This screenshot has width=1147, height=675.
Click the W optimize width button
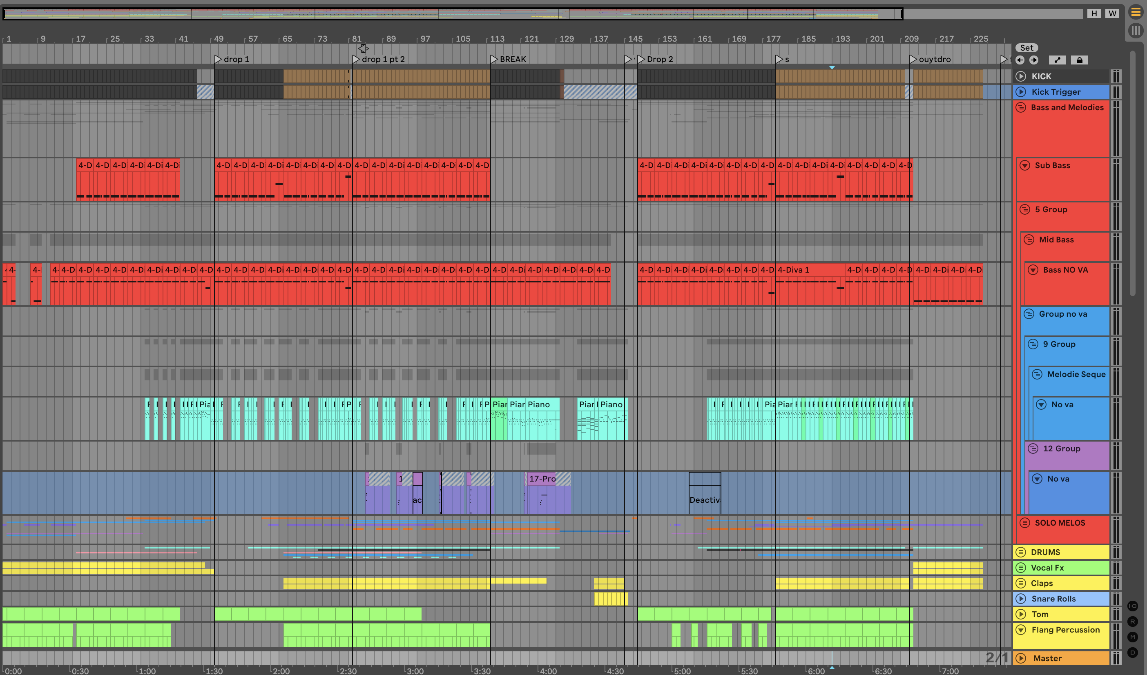coord(1112,13)
